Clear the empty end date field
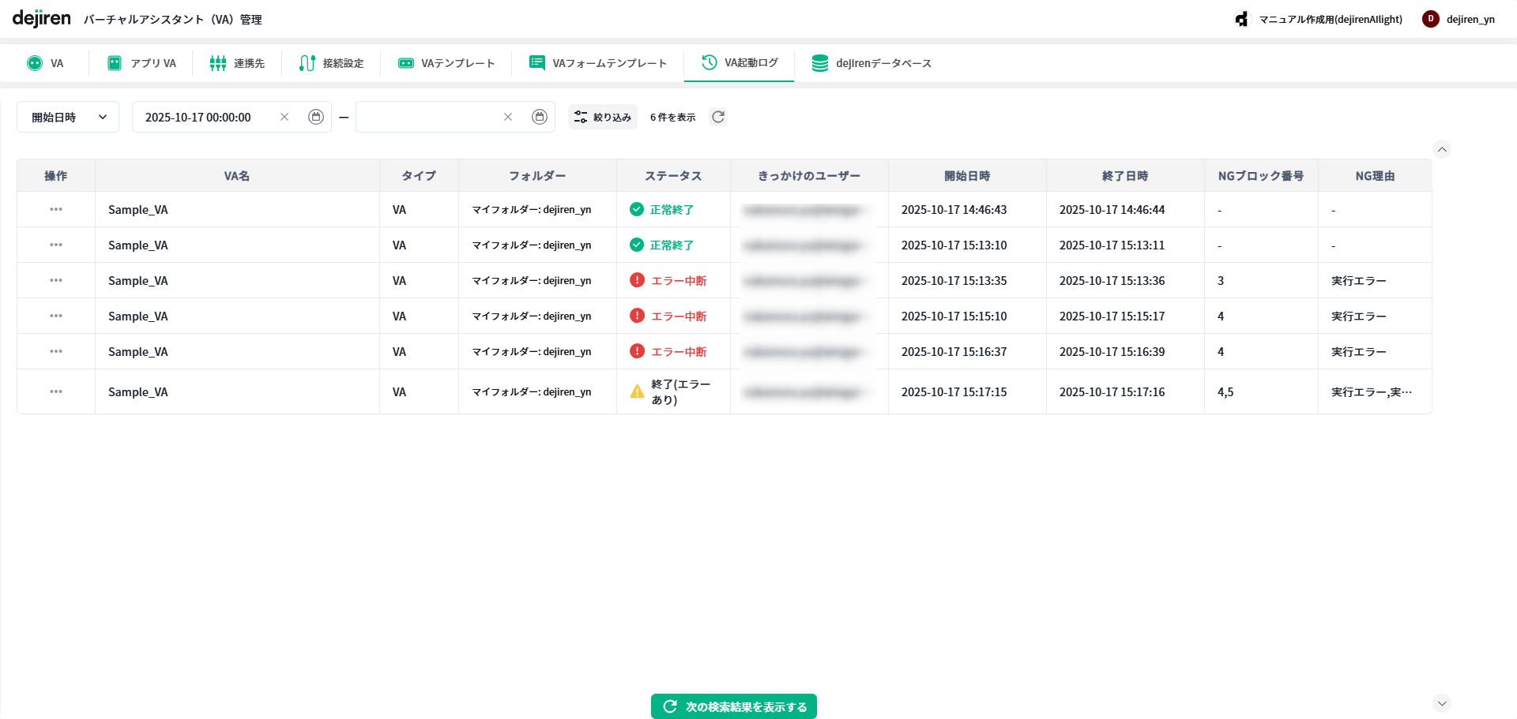Image resolution: width=1517 pixels, height=719 pixels. tap(508, 117)
